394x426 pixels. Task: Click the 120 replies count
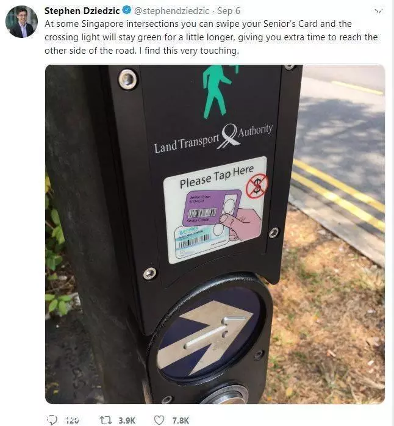72,421
